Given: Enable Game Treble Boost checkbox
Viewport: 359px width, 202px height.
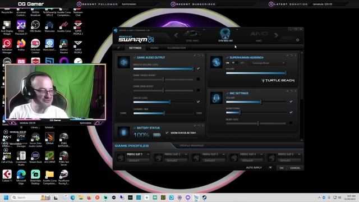Looking at the screenshot, I should (198, 79).
